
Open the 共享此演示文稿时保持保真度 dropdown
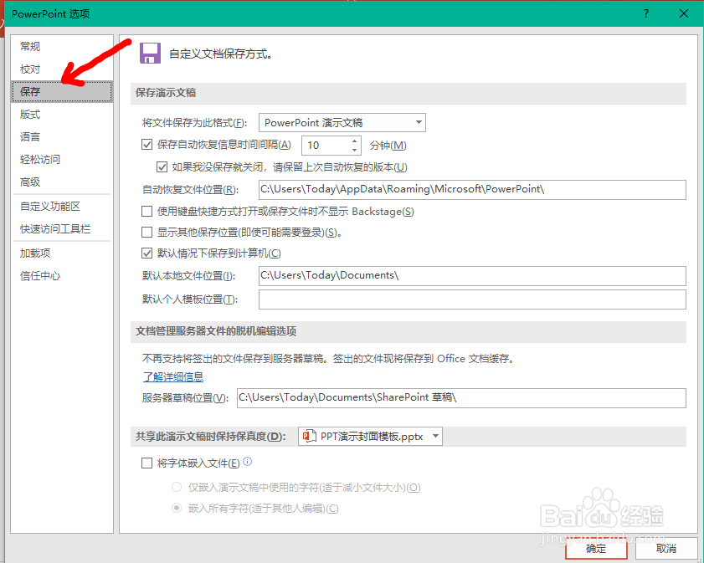coord(434,436)
